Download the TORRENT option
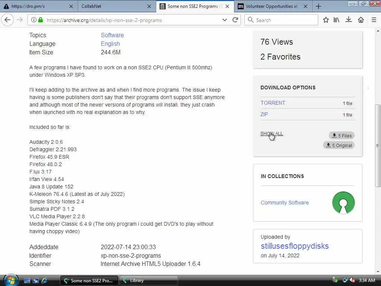 273,103
